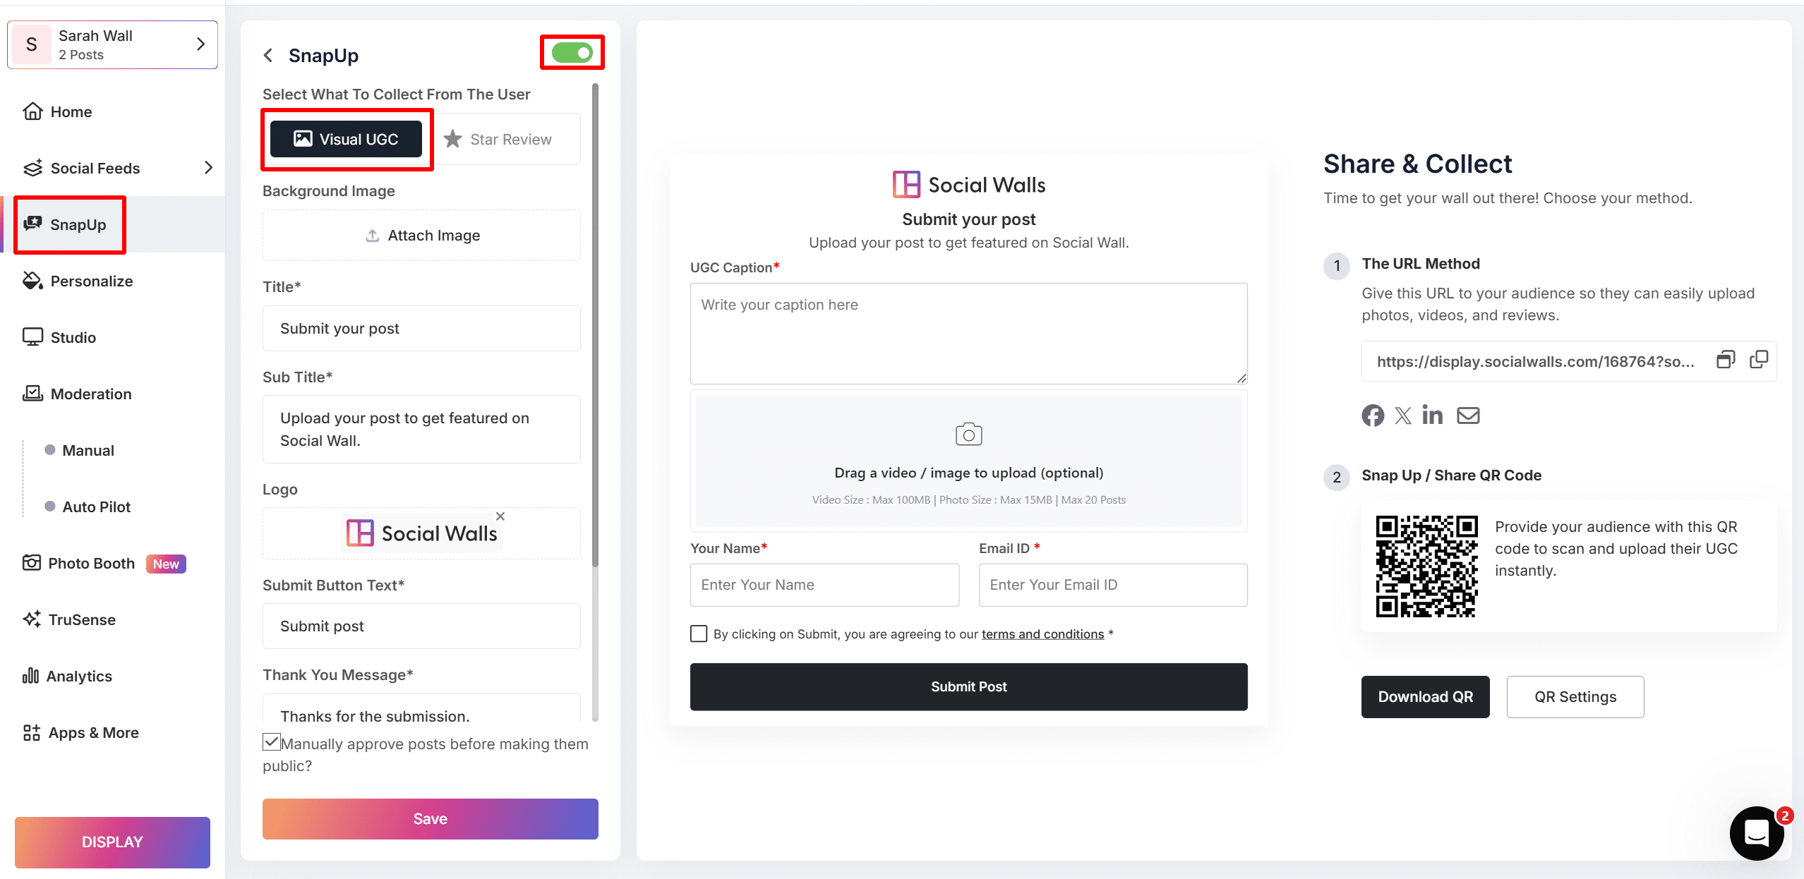
Task: Turn off the SnapUp green toggle
Action: [x=572, y=53]
